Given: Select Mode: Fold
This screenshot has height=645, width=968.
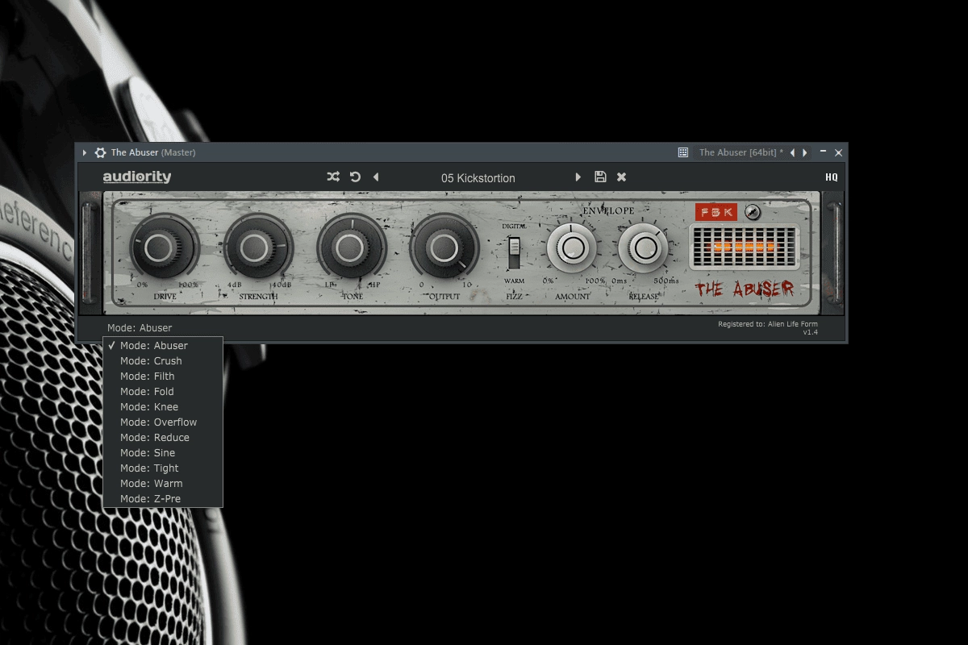Looking at the screenshot, I should [x=163, y=392].
